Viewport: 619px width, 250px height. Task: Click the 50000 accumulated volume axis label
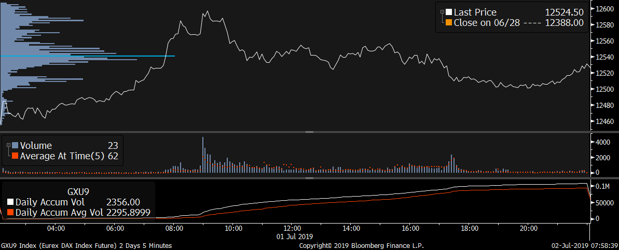604,203
